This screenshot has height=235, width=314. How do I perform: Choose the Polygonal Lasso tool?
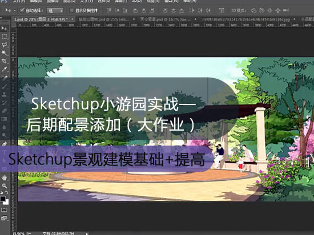point(4,45)
